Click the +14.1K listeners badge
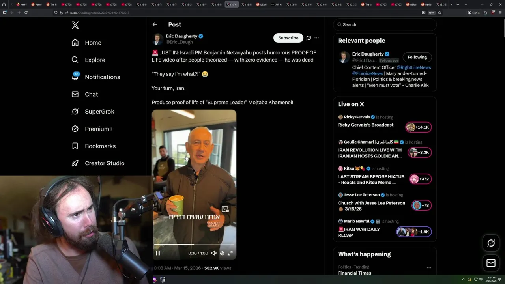Image resolution: width=505 pixels, height=284 pixels. pyautogui.click(x=419, y=127)
